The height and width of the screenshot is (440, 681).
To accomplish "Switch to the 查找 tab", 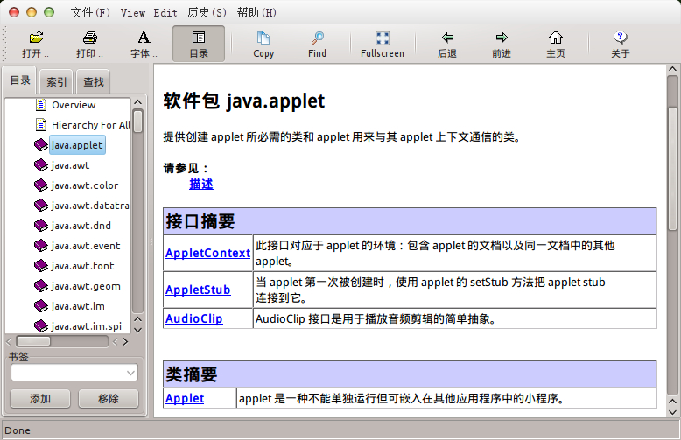I will coord(94,81).
